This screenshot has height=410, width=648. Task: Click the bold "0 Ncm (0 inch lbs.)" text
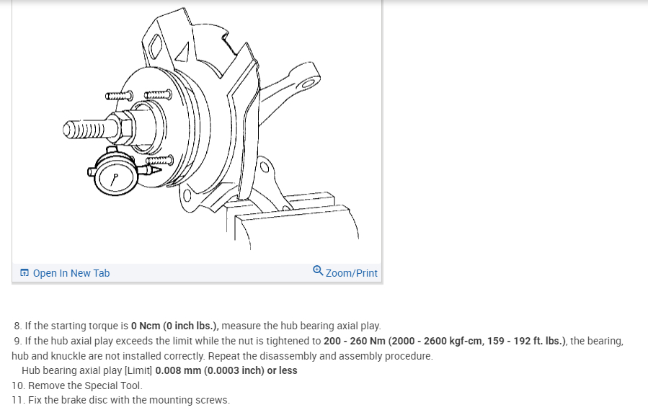(175, 326)
